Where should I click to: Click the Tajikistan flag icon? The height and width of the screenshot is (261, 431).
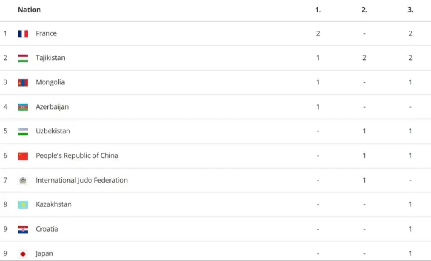click(23, 58)
